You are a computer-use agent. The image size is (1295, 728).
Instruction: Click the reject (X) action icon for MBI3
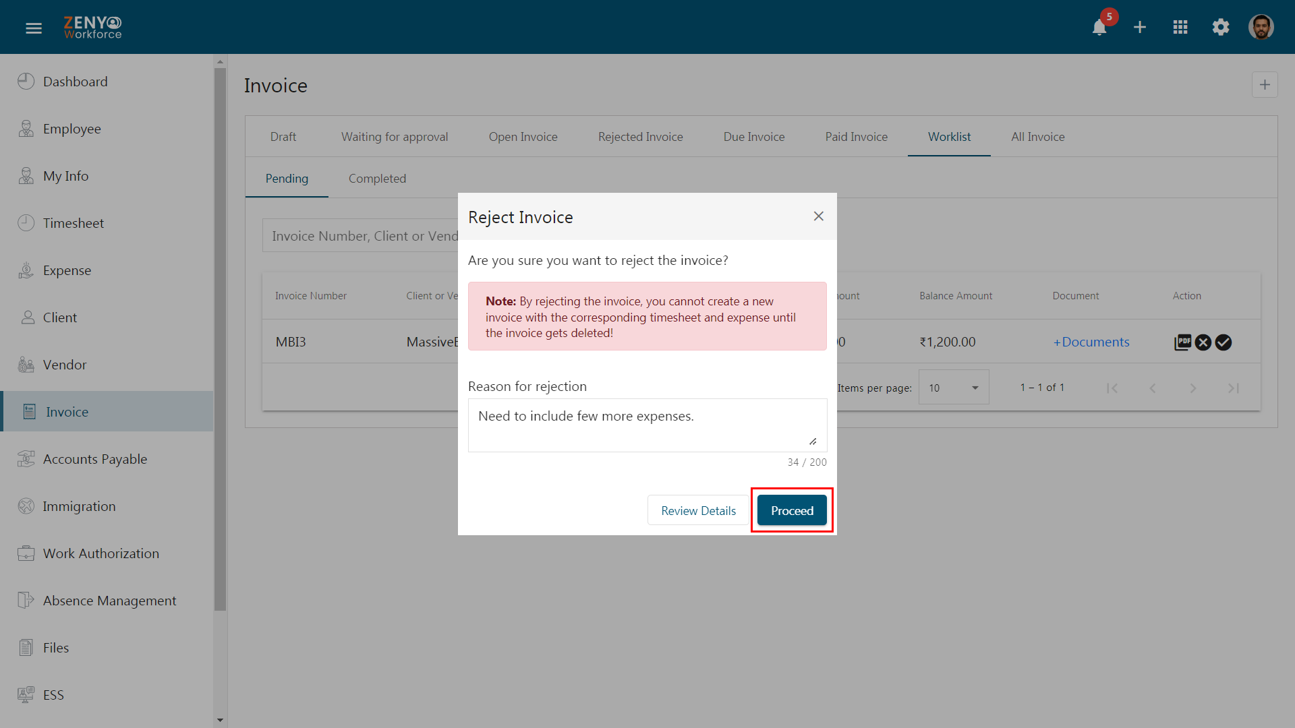coord(1203,341)
